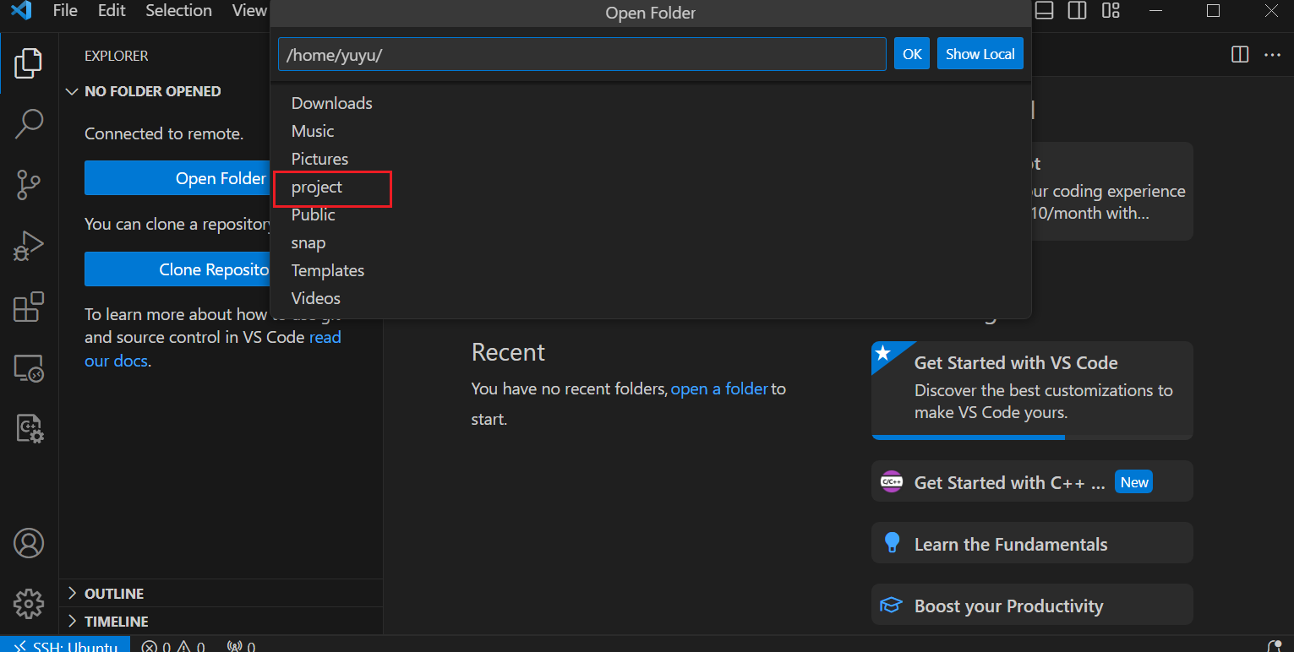Click the 'open a folder' link under Recent

point(719,389)
